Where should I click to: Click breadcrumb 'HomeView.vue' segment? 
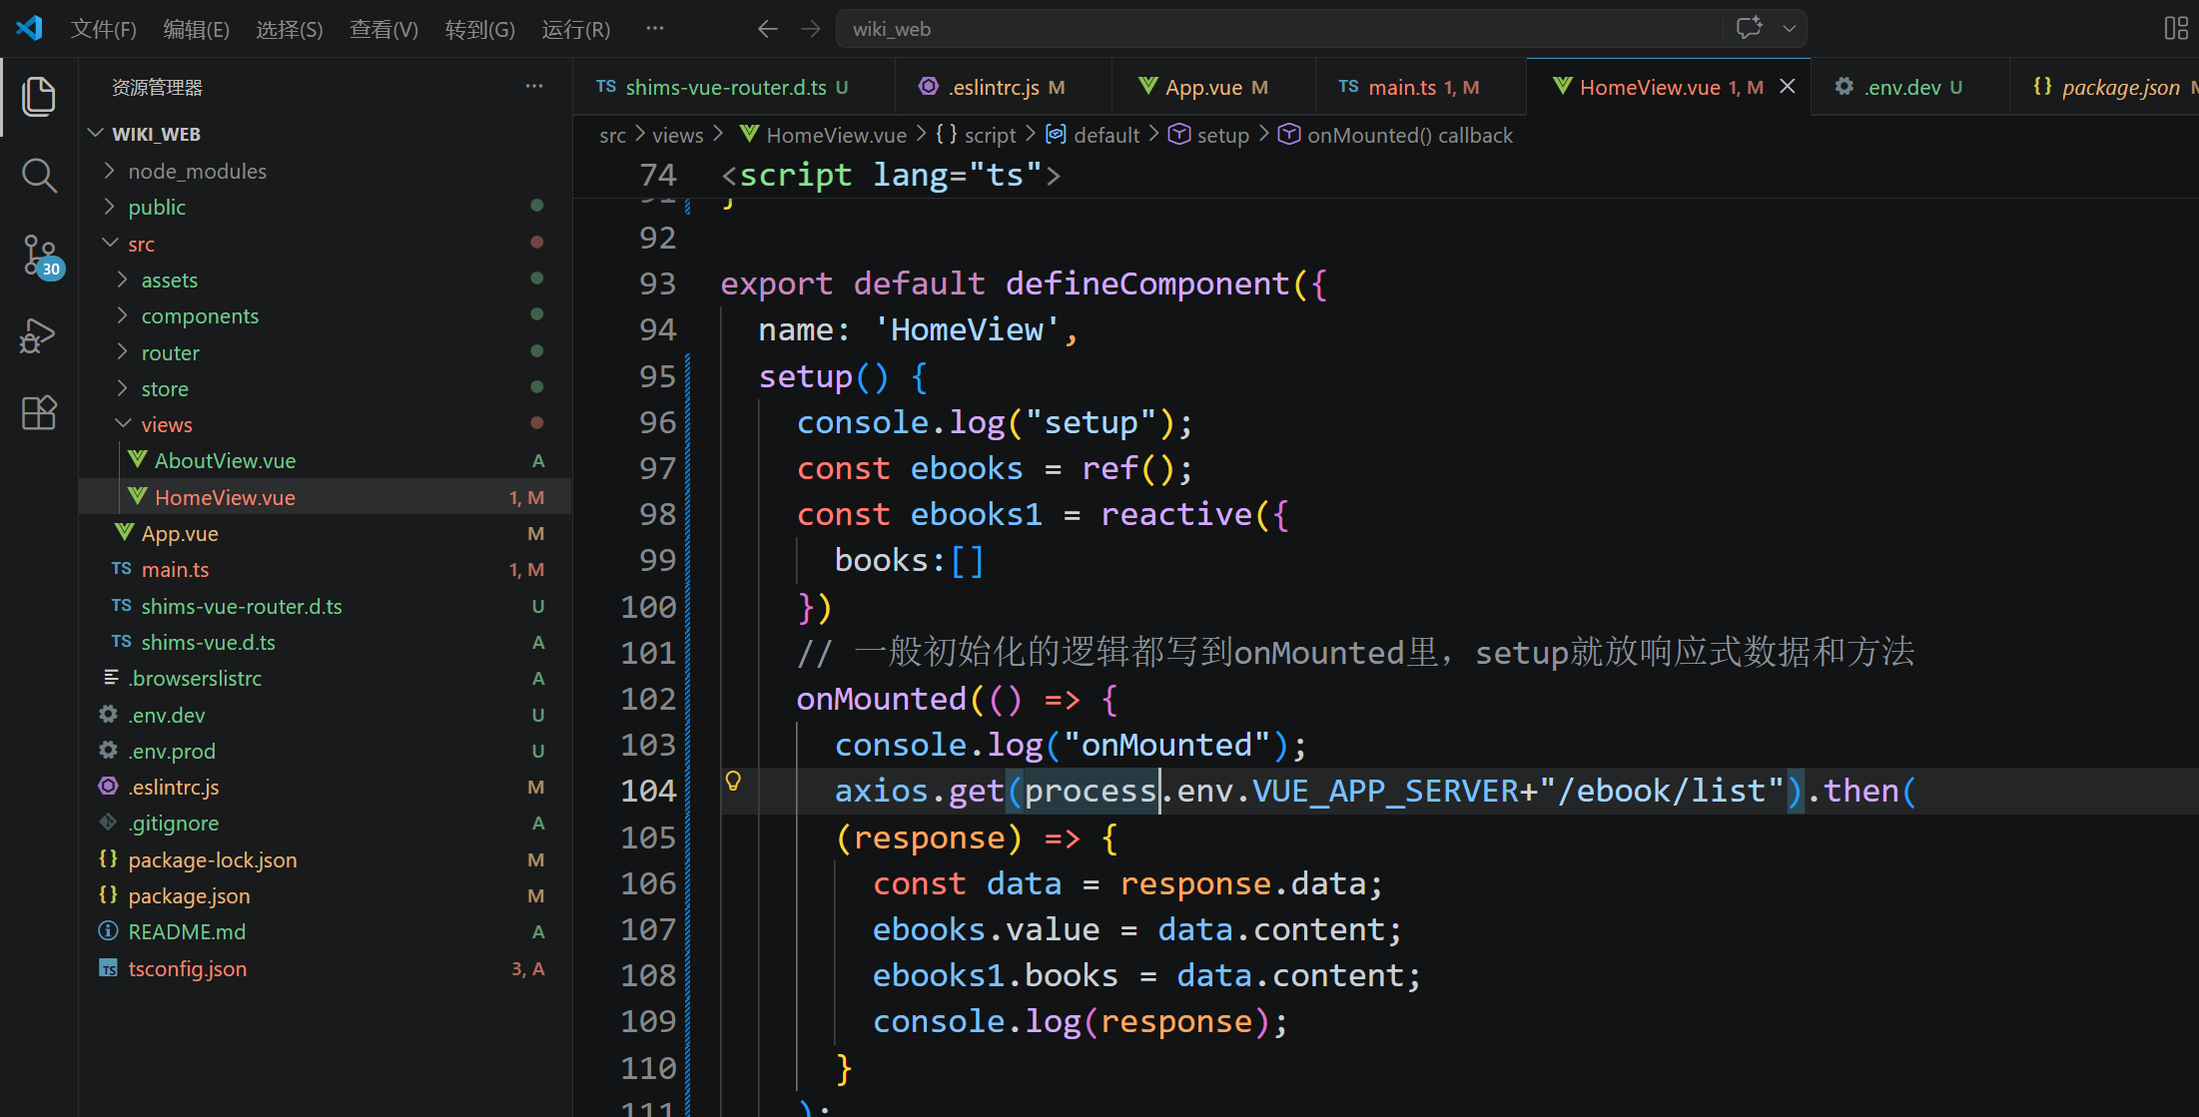[x=823, y=135]
